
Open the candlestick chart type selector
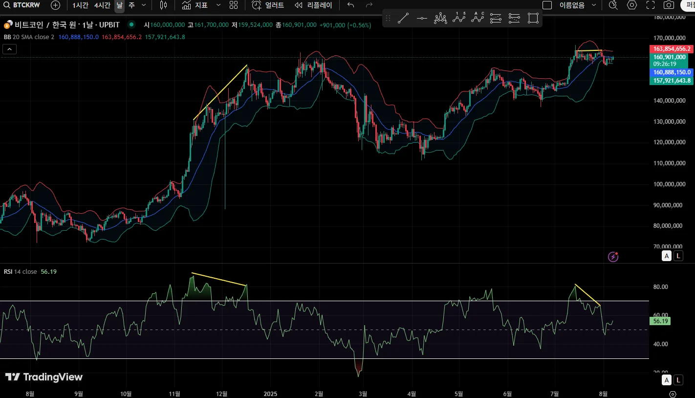pyautogui.click(x=164, y=5)
